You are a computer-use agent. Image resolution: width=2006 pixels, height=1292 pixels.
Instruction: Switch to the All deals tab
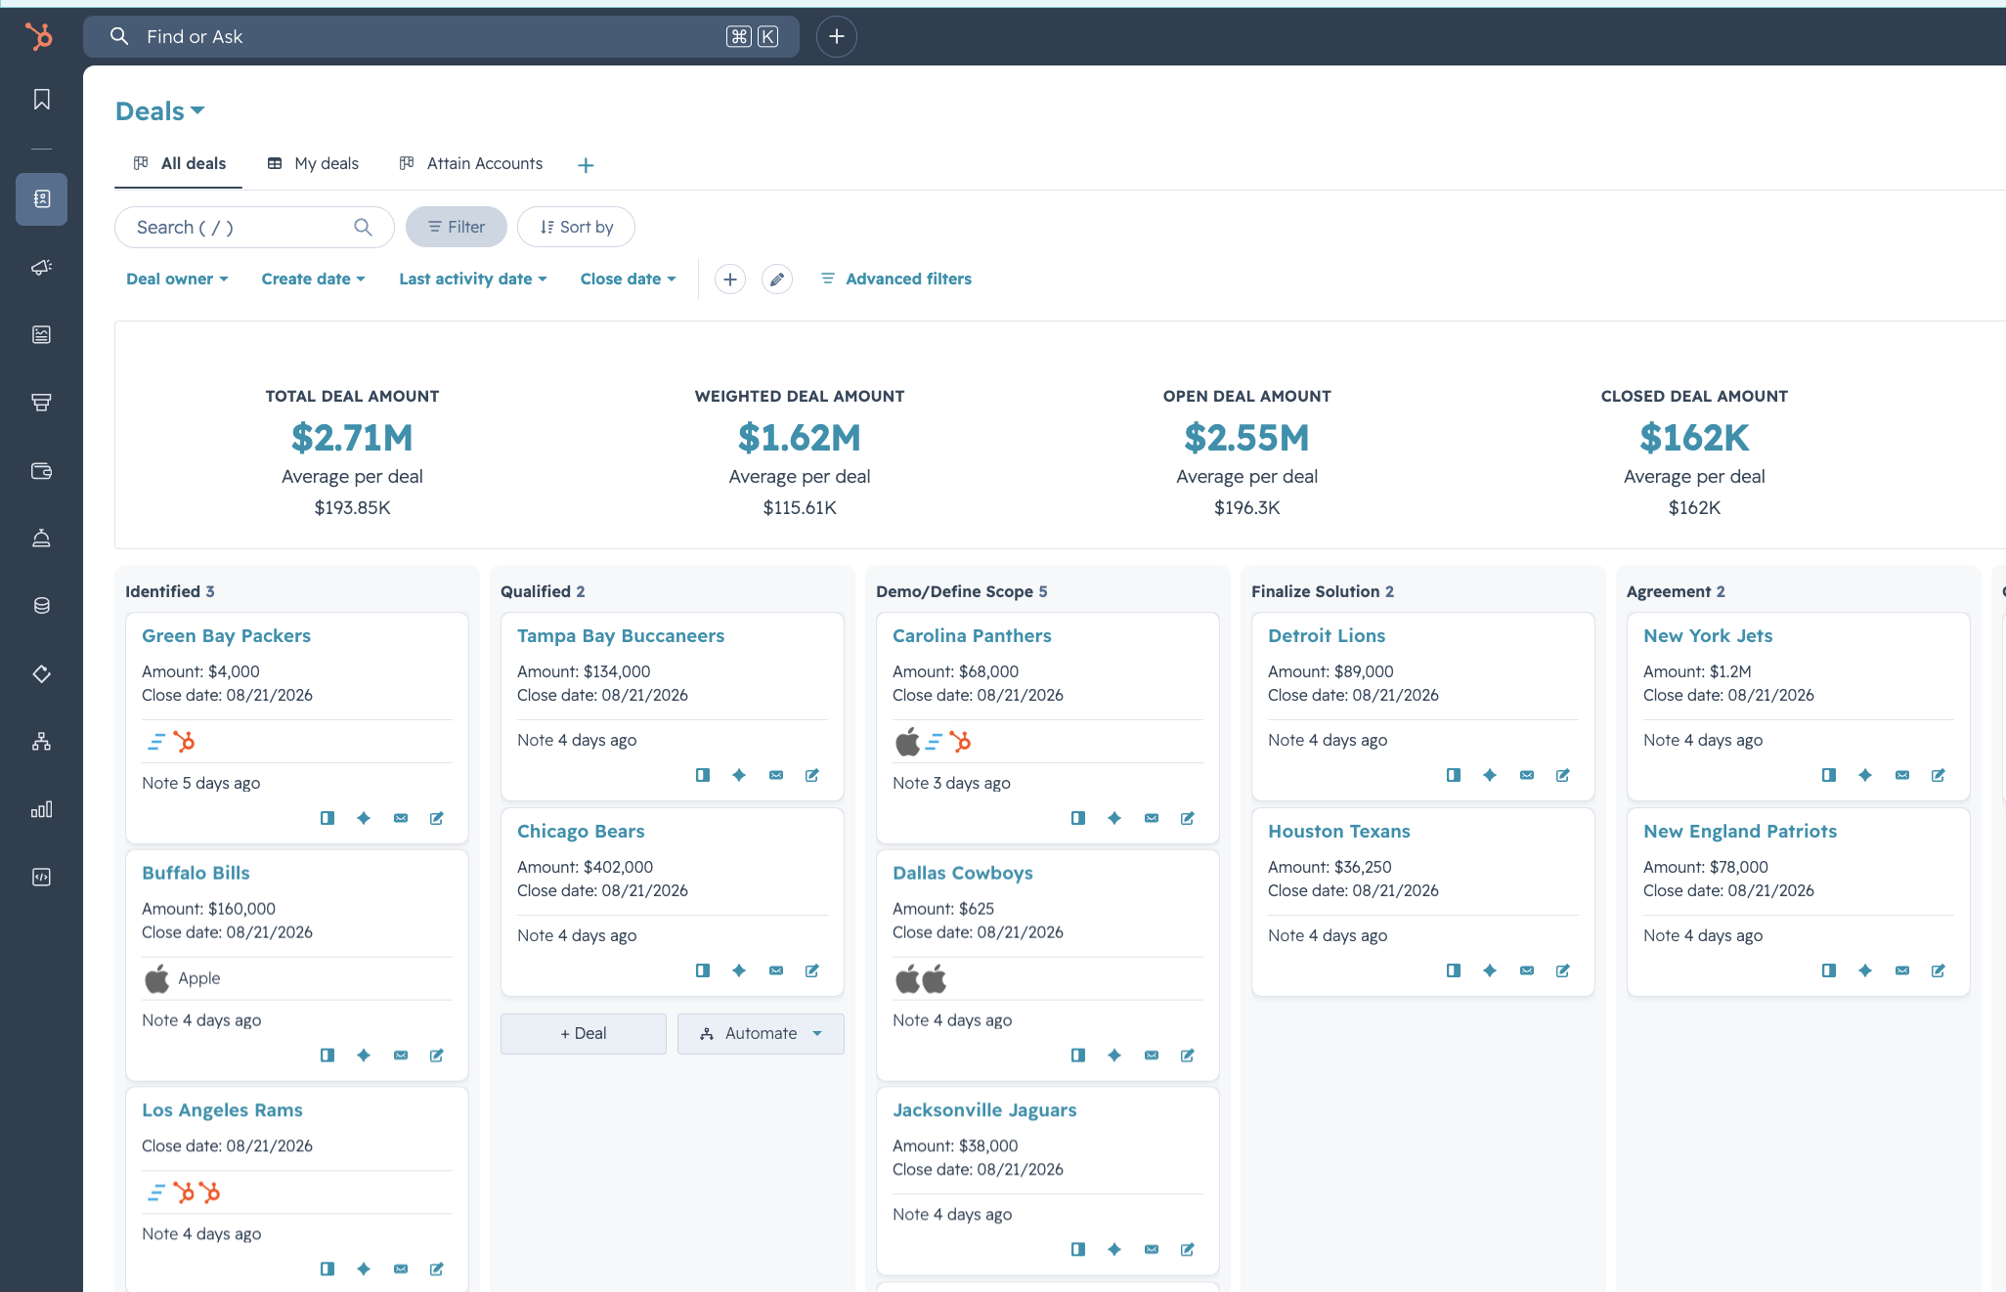pyautogui.click(x=179, y=164)
